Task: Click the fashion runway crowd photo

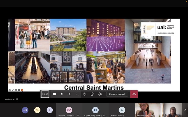Action: click(32, 67)
